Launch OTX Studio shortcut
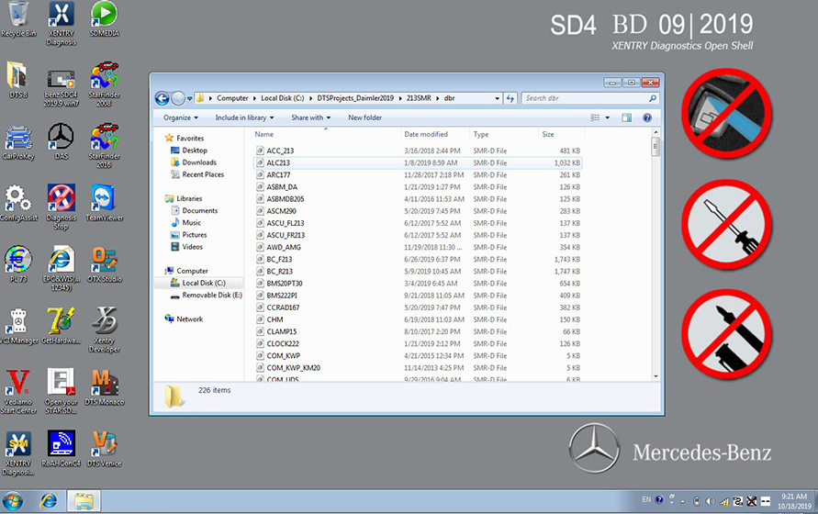Viewport: 818px width, 514px height. coord(104,264)
